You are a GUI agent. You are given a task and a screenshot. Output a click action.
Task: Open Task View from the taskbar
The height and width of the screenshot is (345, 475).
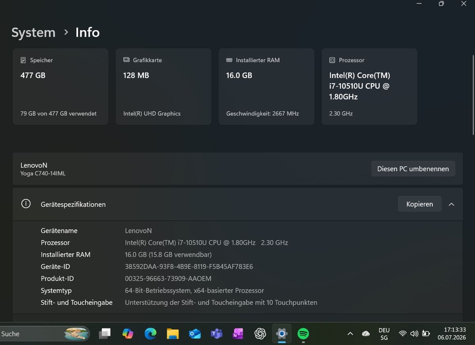pos(105,334)
